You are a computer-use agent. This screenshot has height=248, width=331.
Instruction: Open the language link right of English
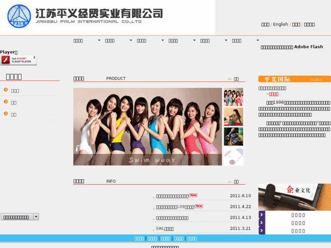pos(296,25)
